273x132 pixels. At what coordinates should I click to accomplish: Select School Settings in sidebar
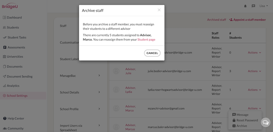23,96
